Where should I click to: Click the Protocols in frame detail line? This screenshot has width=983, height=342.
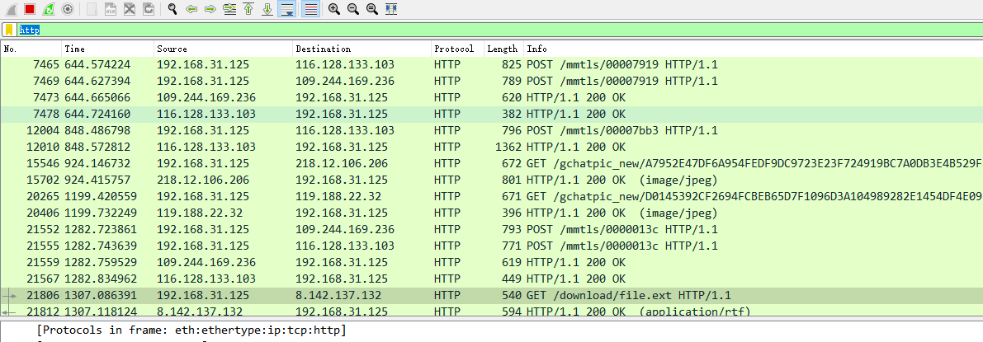pyautogui.click(x=191, y=330)
